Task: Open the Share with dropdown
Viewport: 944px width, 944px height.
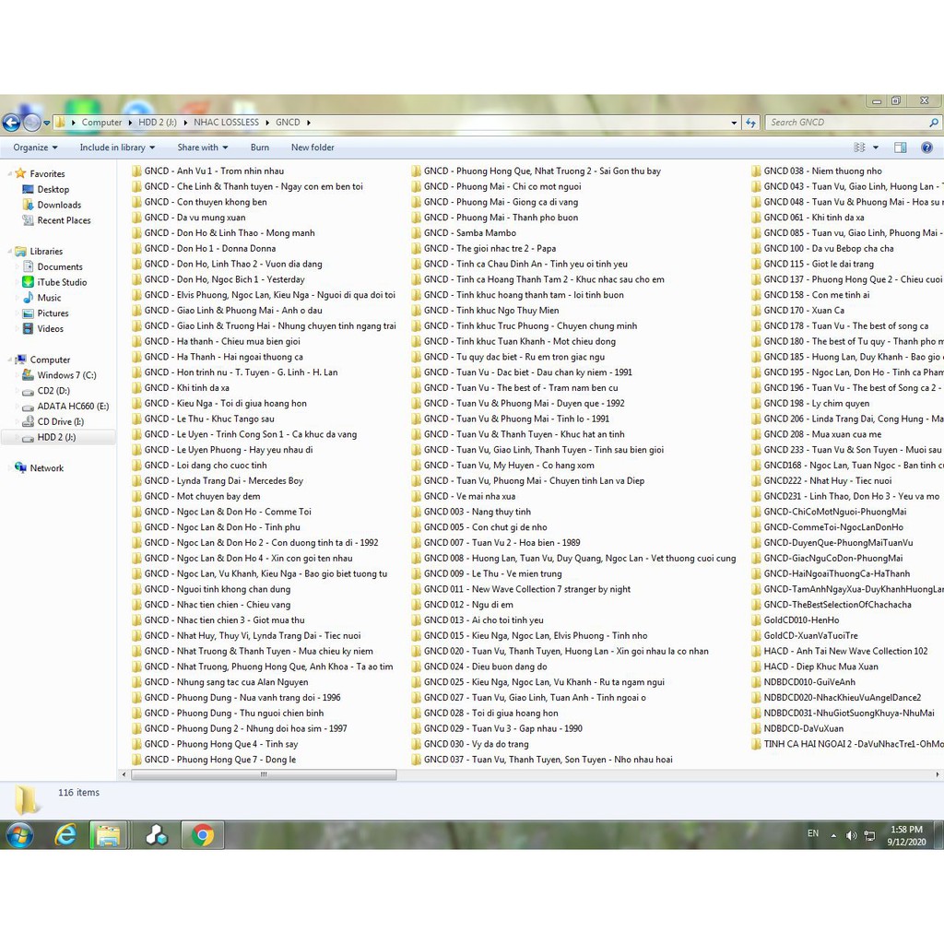Action: coord(203,147)
